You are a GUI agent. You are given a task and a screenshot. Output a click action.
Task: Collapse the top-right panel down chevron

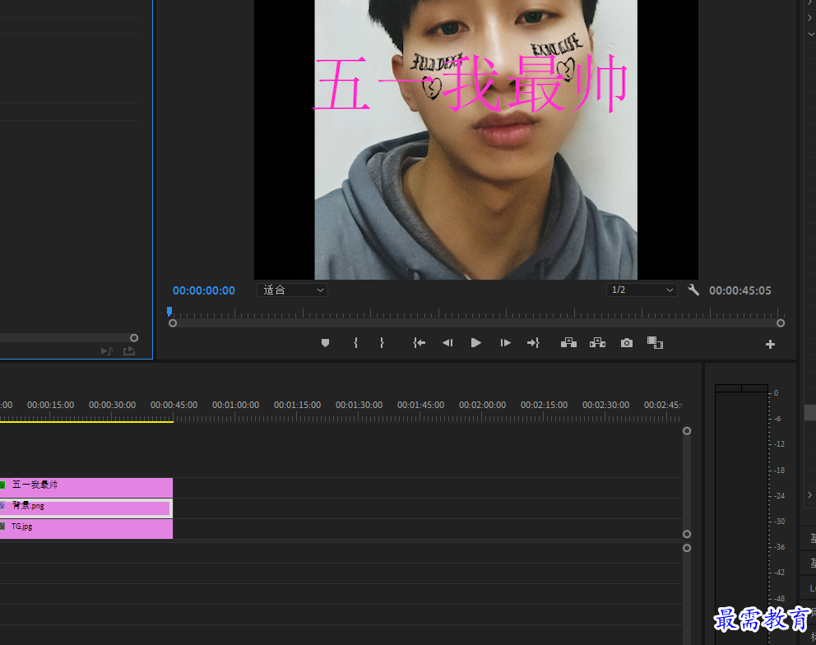pos(811,35)
